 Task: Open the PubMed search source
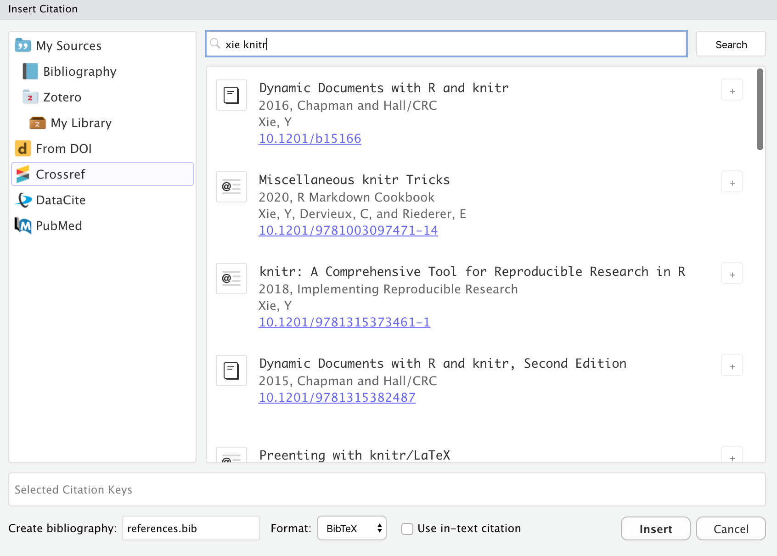coord(59,225)
